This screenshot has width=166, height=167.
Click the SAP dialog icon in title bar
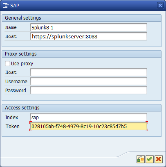point(6,6)
